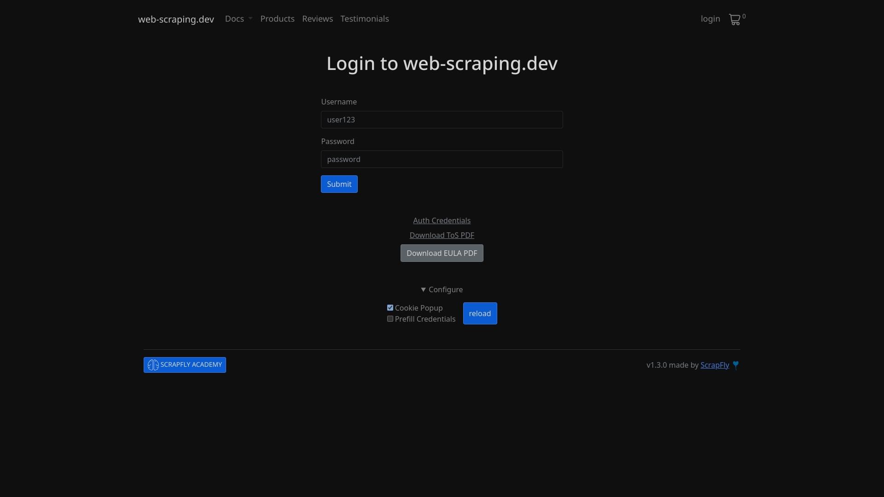Click the balloon emoji beside ScrapFly

pos(737,364)
